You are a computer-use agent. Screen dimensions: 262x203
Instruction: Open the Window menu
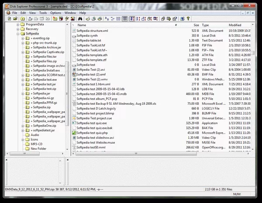point(70,13)
